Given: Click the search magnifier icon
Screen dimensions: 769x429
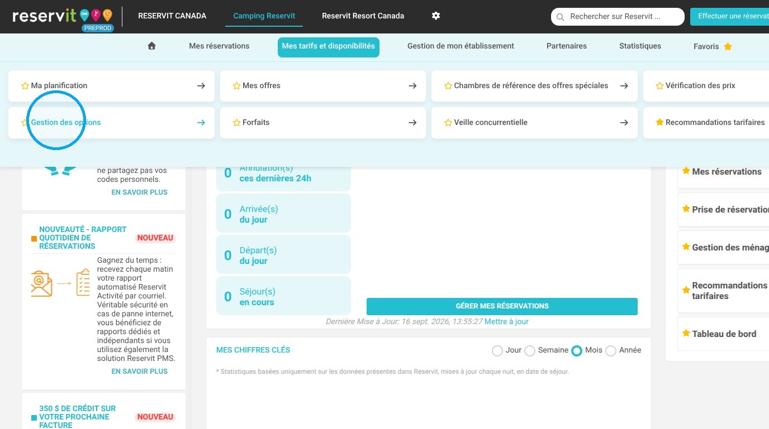Looking at the screenshot, I should pyautogui.click(x=560, y=17).
